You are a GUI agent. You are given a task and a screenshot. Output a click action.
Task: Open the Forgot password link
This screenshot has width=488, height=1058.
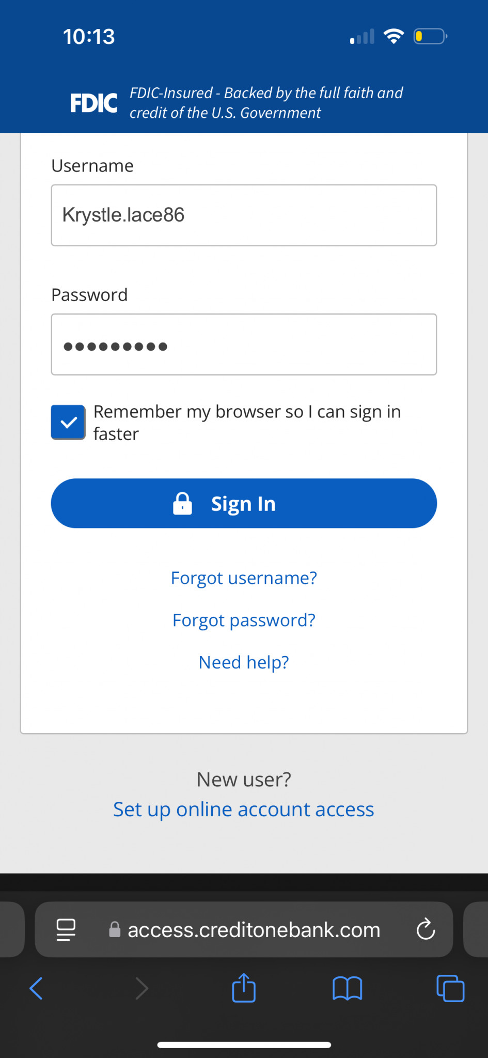pyautogui.click(x=244, y=620)
